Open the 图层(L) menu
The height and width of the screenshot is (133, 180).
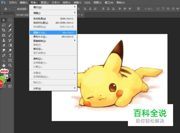[x=45, y=2]
